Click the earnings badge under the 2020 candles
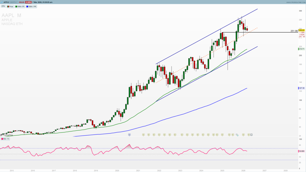Viewport: 306px width, 172px height. 143,134
